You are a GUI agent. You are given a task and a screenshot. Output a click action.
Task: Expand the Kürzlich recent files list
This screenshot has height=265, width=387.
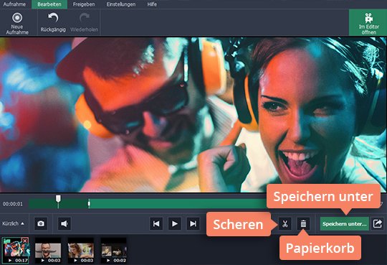(13, 223)
